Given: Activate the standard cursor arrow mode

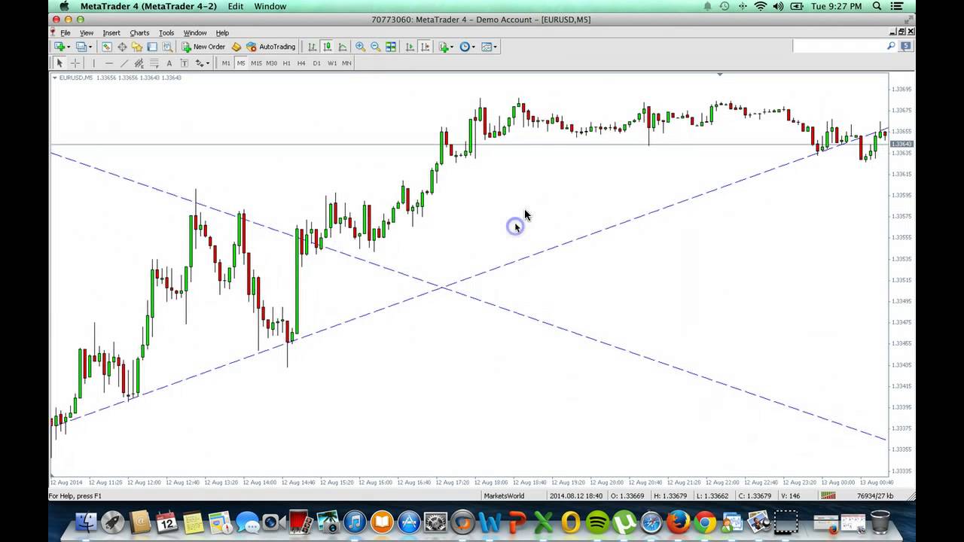Looking at the screenshot, I should click(x=59, y=63).
